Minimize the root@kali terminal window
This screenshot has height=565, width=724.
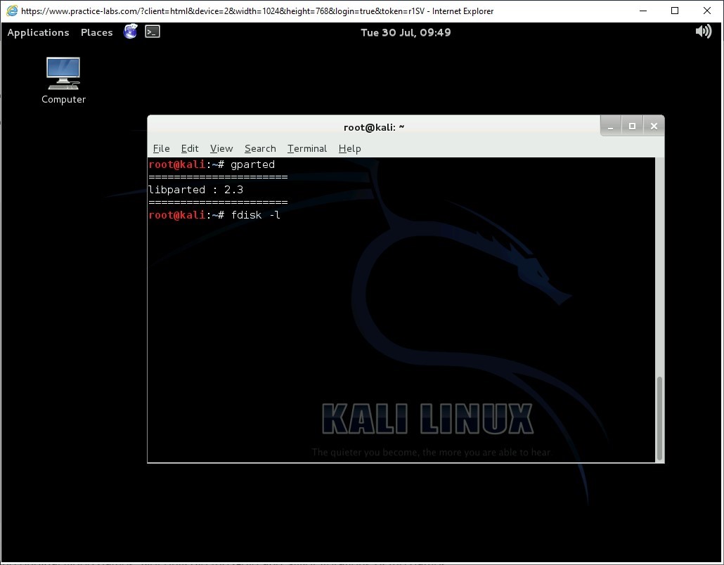coord(611,126)
